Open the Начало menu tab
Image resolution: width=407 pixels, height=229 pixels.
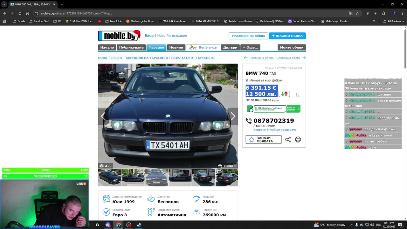point(107,47)
